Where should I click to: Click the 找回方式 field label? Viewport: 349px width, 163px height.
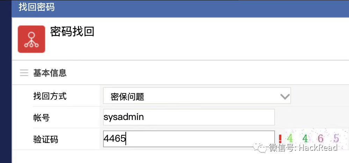coord(50,96)
